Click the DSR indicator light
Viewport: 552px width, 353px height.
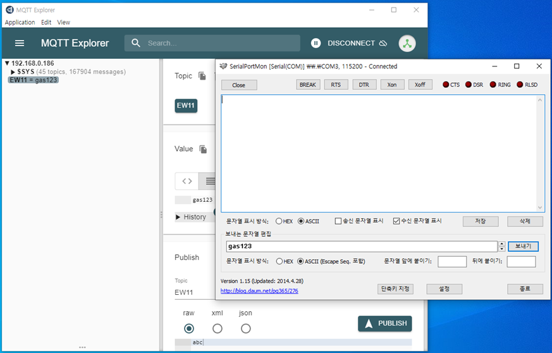click(468, 85)
